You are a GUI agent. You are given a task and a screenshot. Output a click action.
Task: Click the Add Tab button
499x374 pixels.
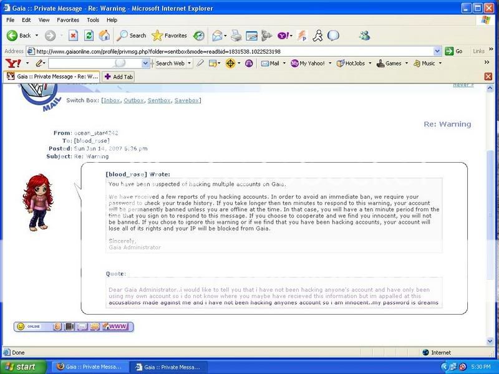click(x=119, y=77)
